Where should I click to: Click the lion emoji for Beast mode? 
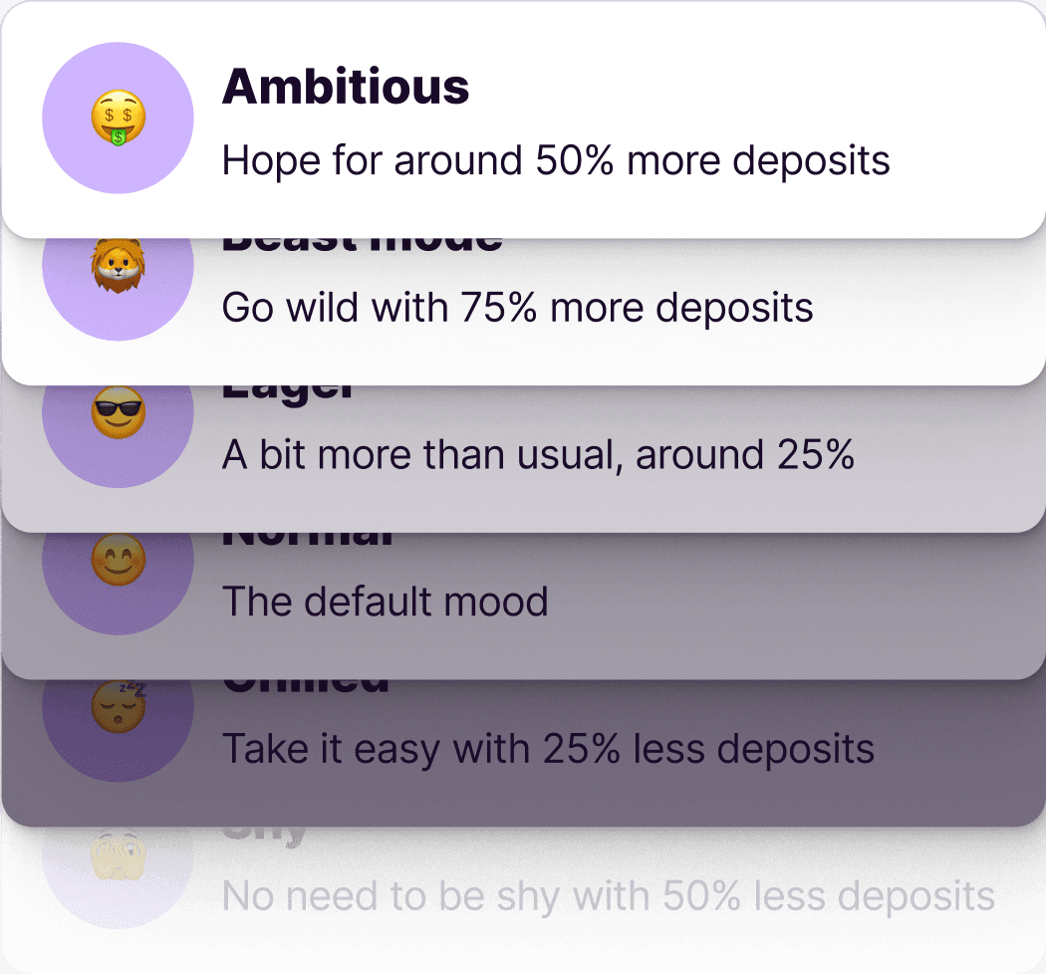(x=118, y=264)
